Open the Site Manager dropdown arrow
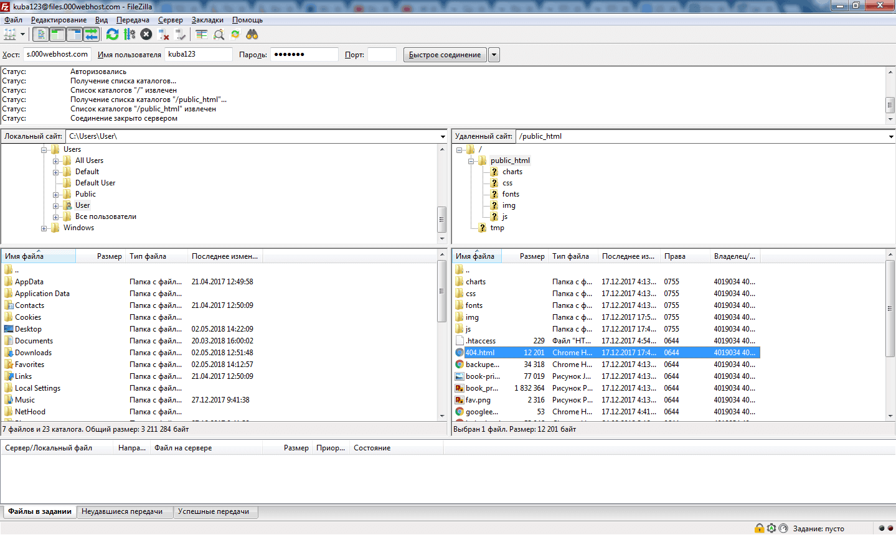The image size is (896, 535). [22, 34]
